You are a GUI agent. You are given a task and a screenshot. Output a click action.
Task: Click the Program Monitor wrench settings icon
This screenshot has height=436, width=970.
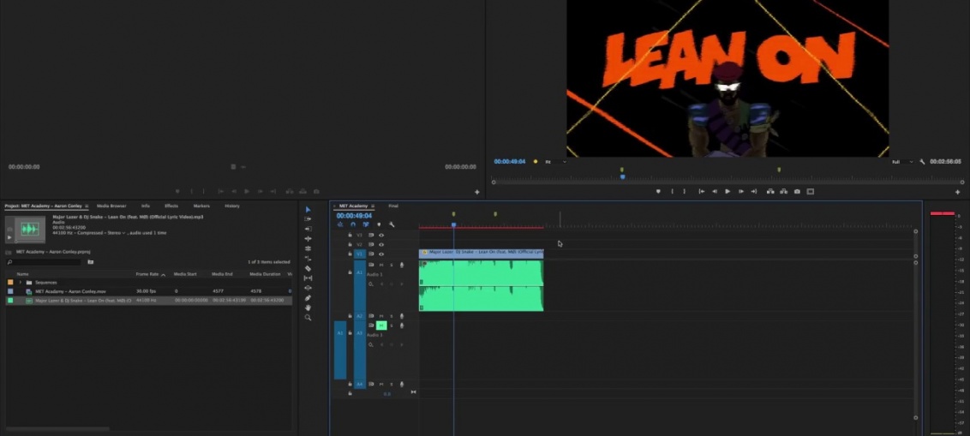(x=922, y=162)
